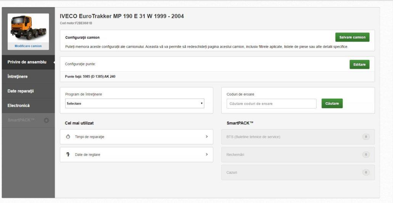Click the adjustment tool icon beside Date de reglare

68,155
